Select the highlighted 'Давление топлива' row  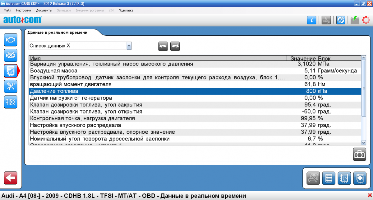[x=195, y=91]
